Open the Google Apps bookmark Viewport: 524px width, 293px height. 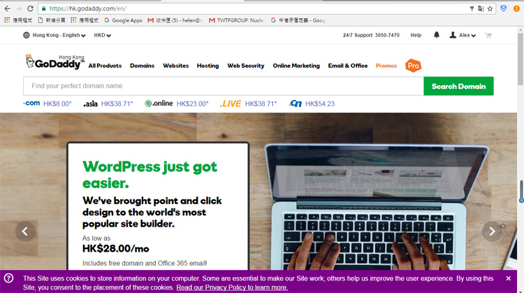[123, 20]
